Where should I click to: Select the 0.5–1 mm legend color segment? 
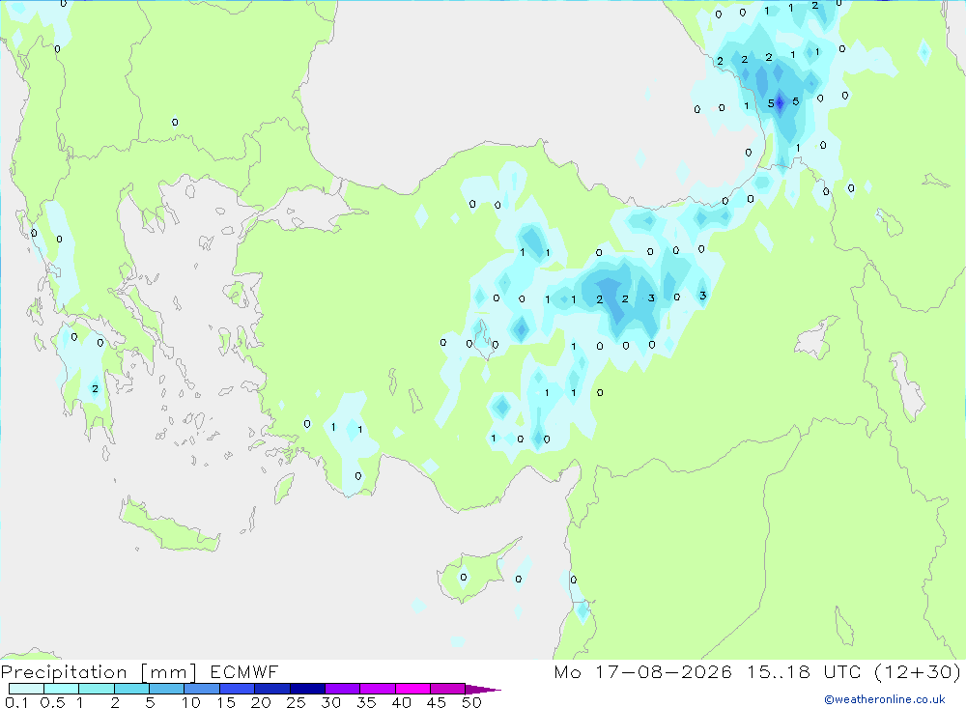(x=61, y=689)
